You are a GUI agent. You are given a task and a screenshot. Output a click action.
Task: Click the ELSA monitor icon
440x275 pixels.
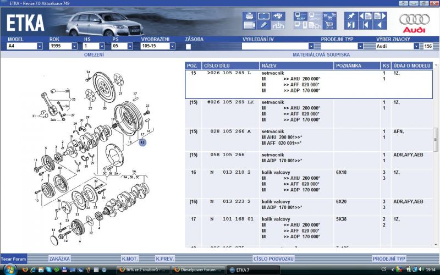coord(301,16)
